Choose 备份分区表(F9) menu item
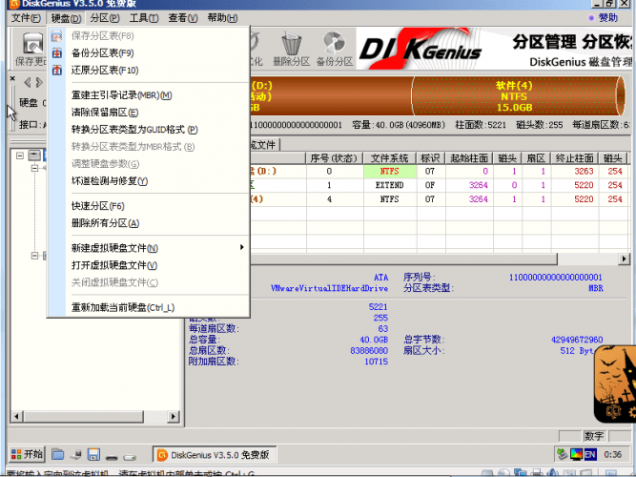 [x=149, y=53]
